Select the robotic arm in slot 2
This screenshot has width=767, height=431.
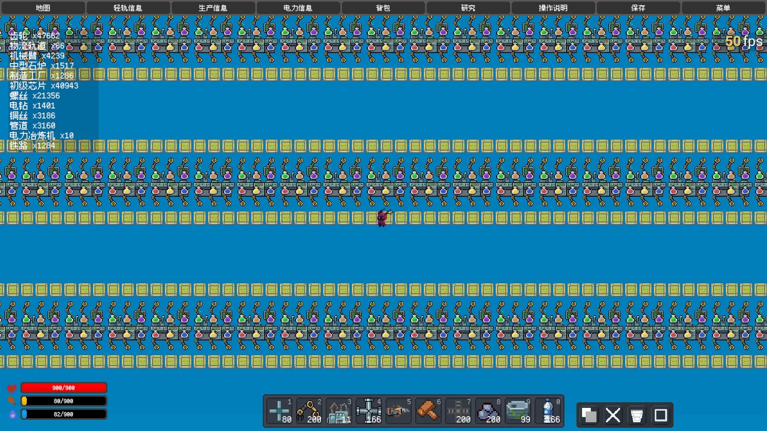[x=309, y=411]
